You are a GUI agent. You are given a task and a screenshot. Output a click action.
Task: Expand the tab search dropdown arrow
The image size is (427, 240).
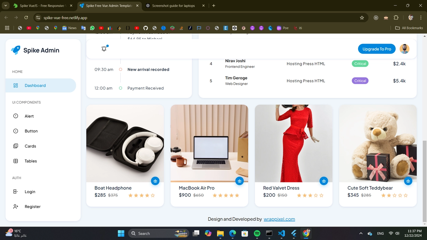pyautogui.click(x=5, y=5)
